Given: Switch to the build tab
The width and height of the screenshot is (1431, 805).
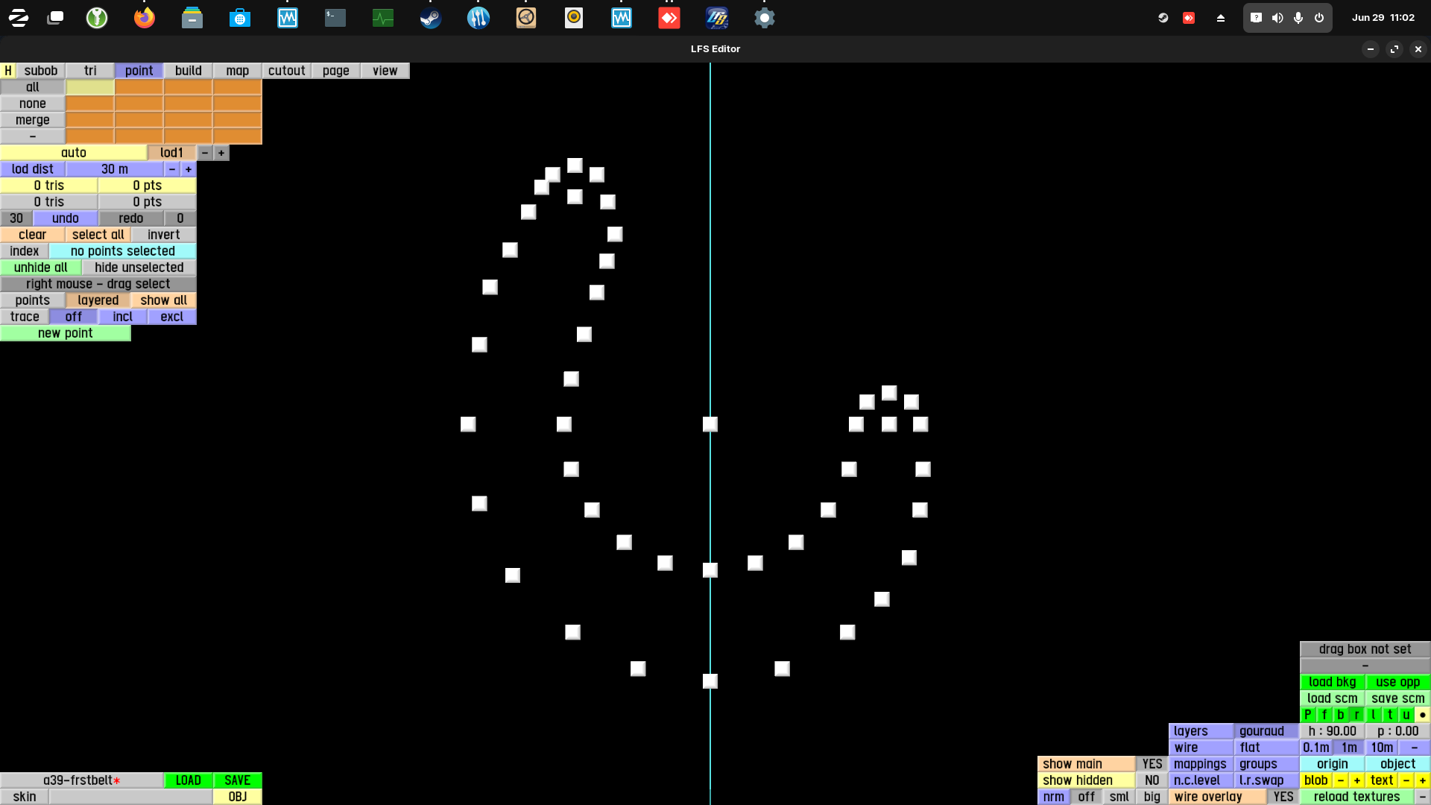Looking at the screenshot, I should (x=188, y=70).
